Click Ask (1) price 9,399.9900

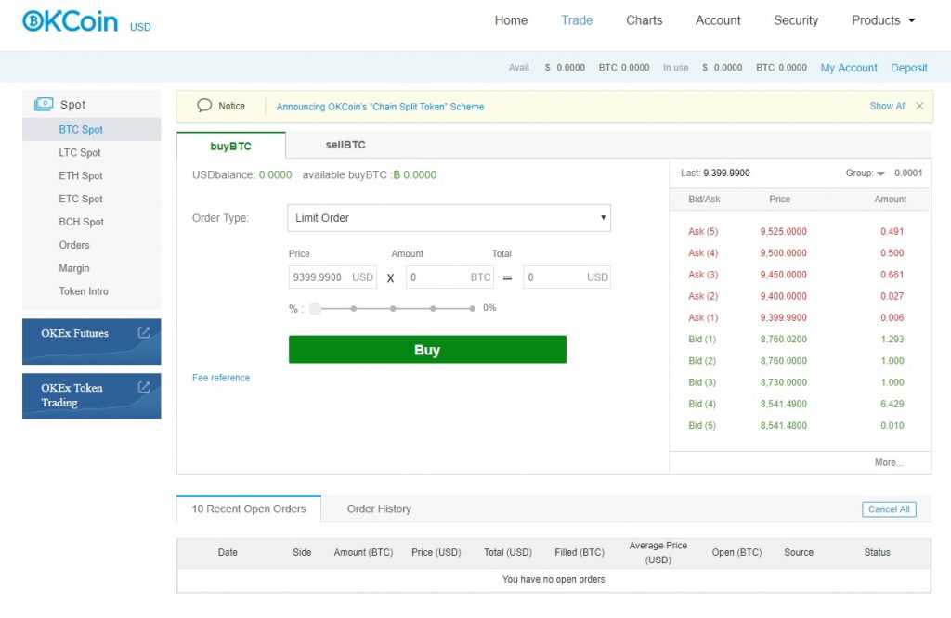pos(783,317)
